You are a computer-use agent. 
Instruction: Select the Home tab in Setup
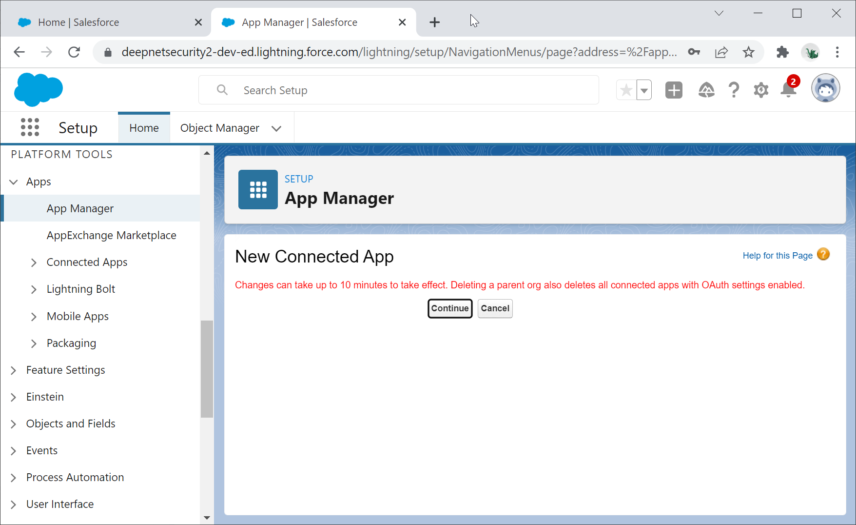144,128
